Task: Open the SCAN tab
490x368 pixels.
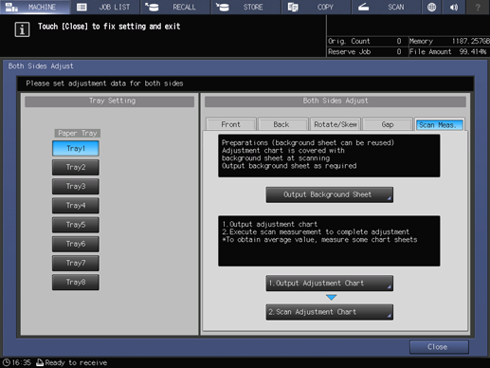Action: [x=386, y=7]
